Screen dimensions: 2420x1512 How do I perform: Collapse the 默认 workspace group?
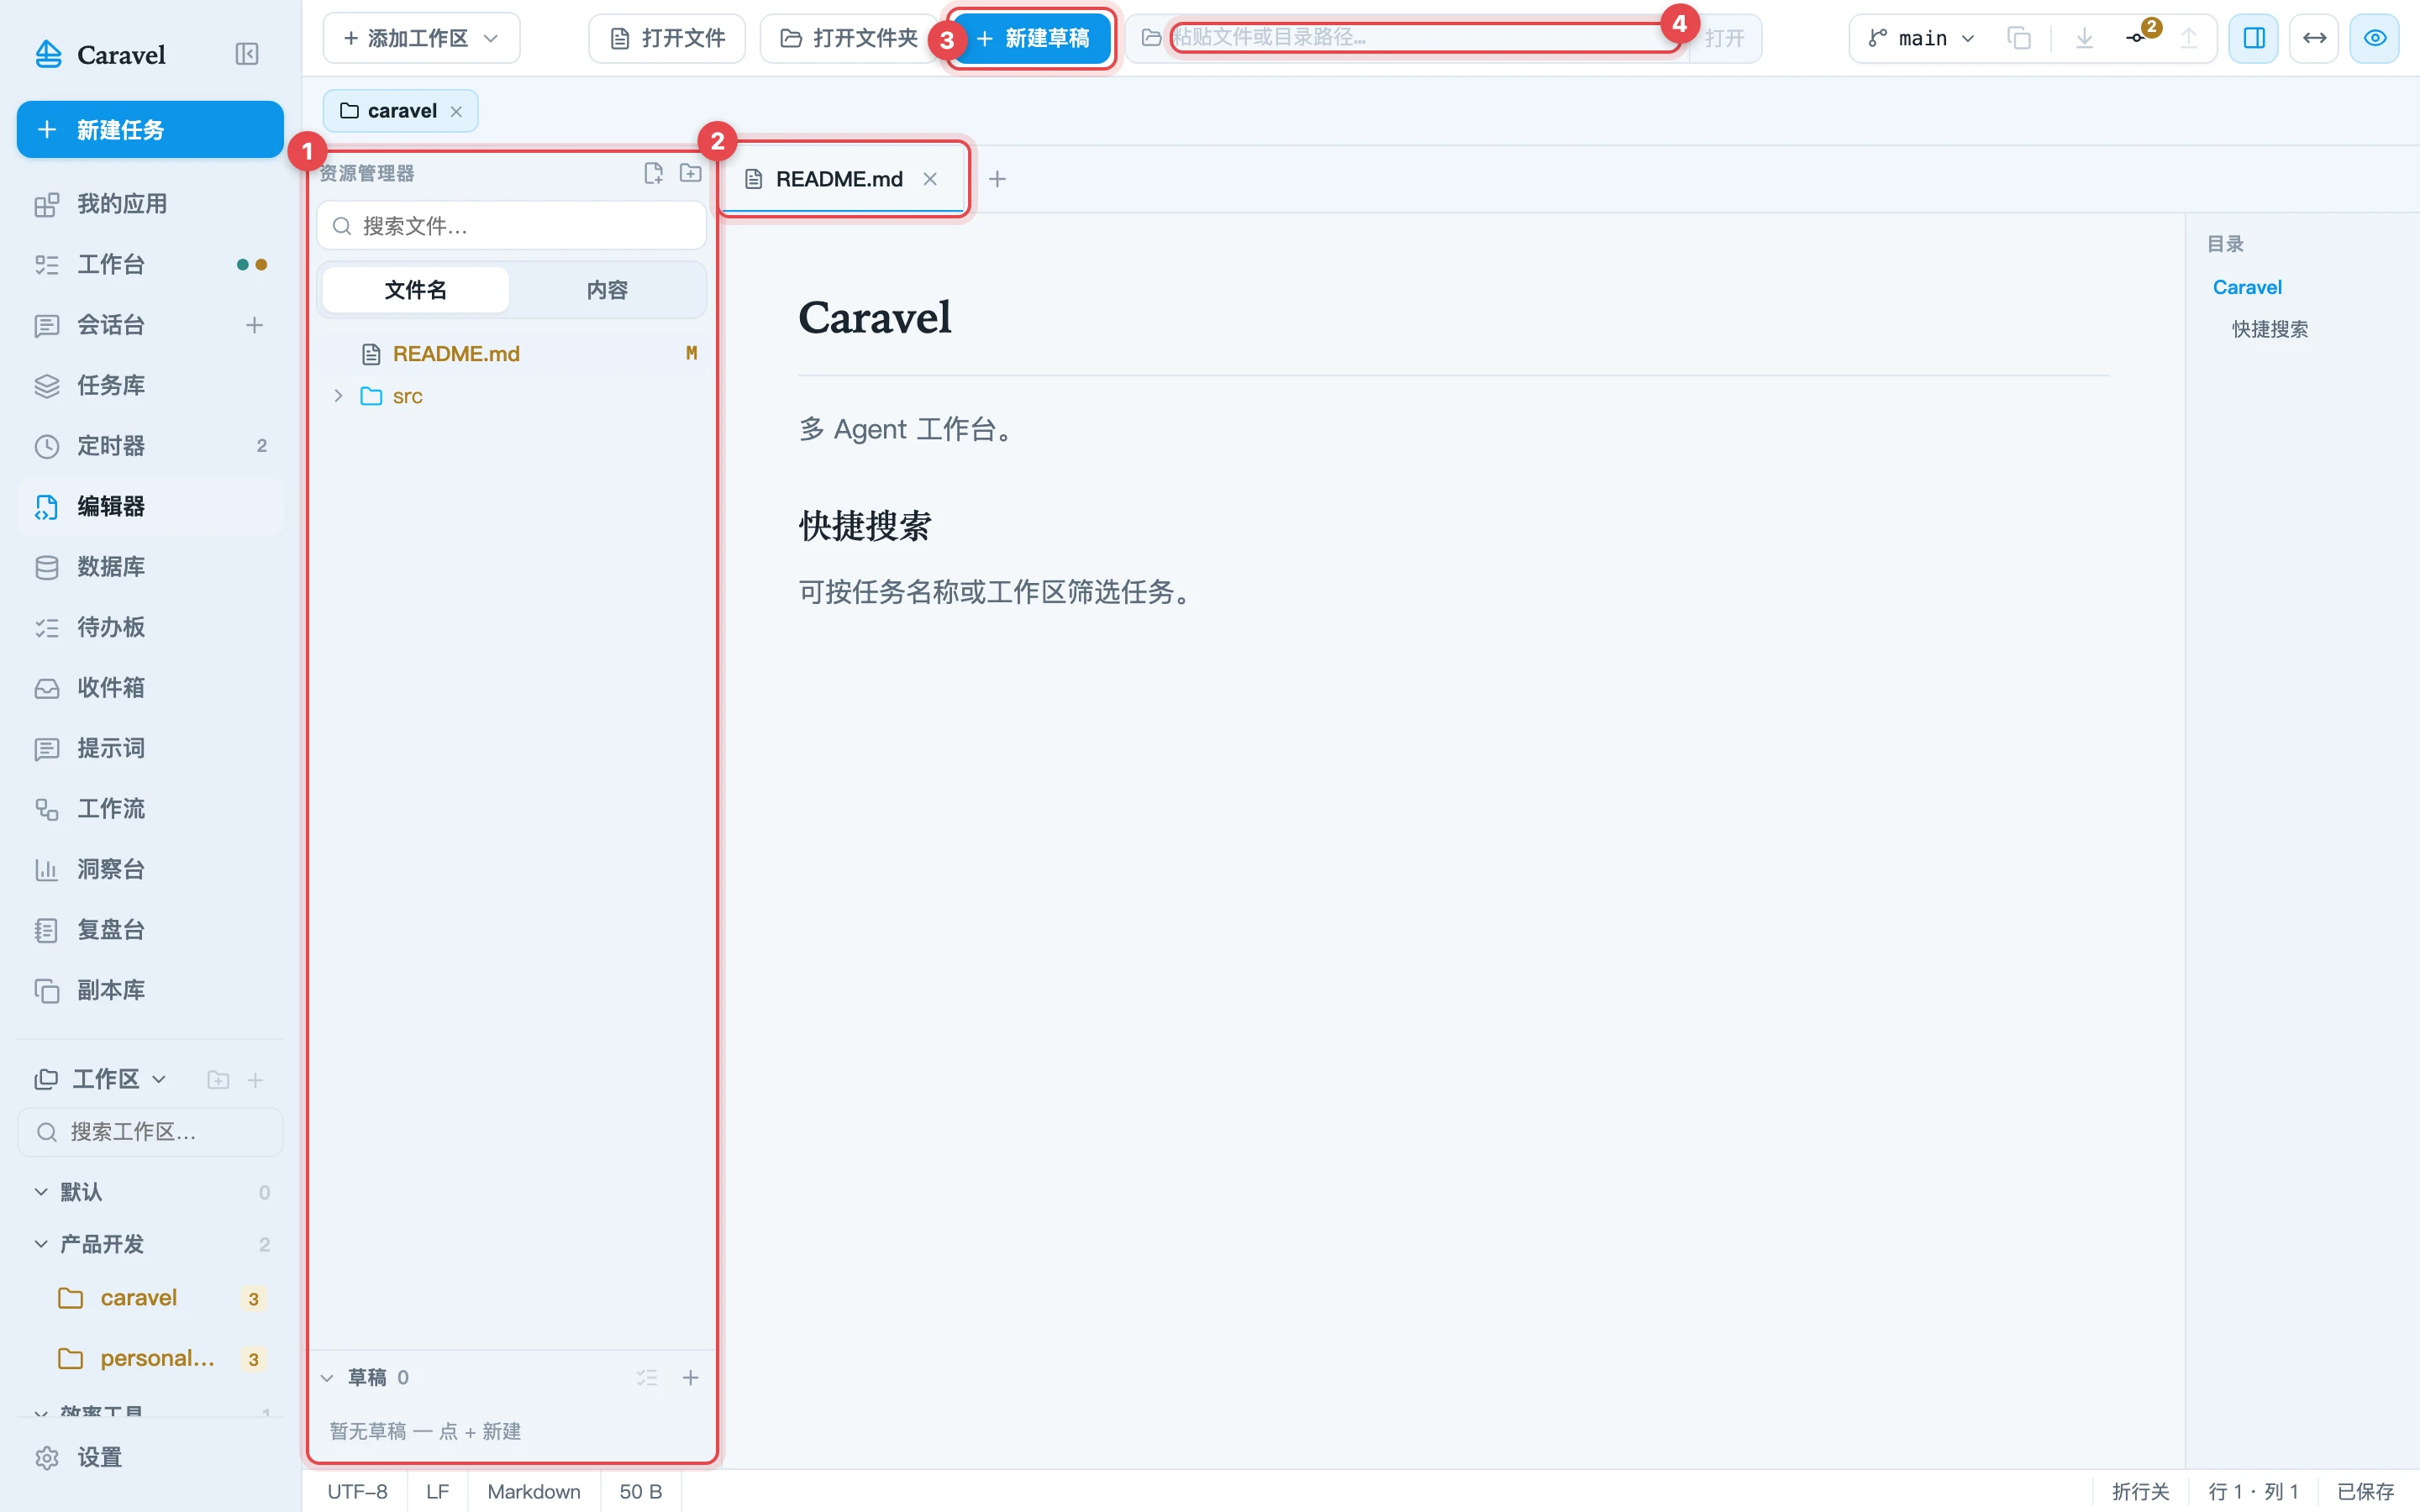[x=41, y=1192]
